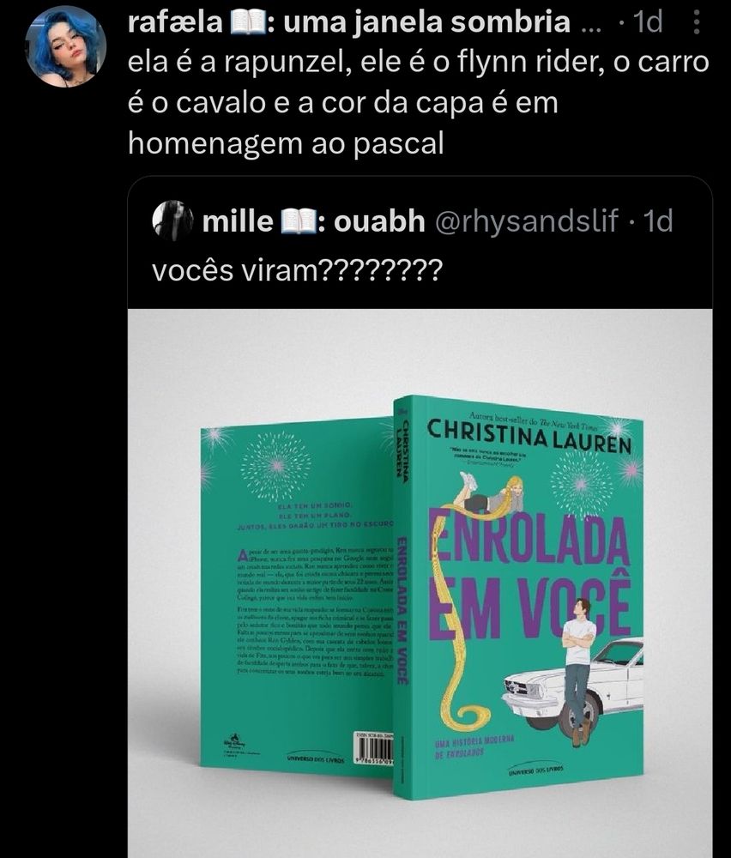731x858 pixels.
Task: Click the book emoji beside mille's name
Action: (299, 221)
